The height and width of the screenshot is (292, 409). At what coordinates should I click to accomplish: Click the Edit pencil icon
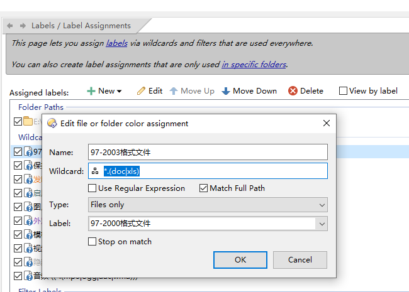[142, 91]
